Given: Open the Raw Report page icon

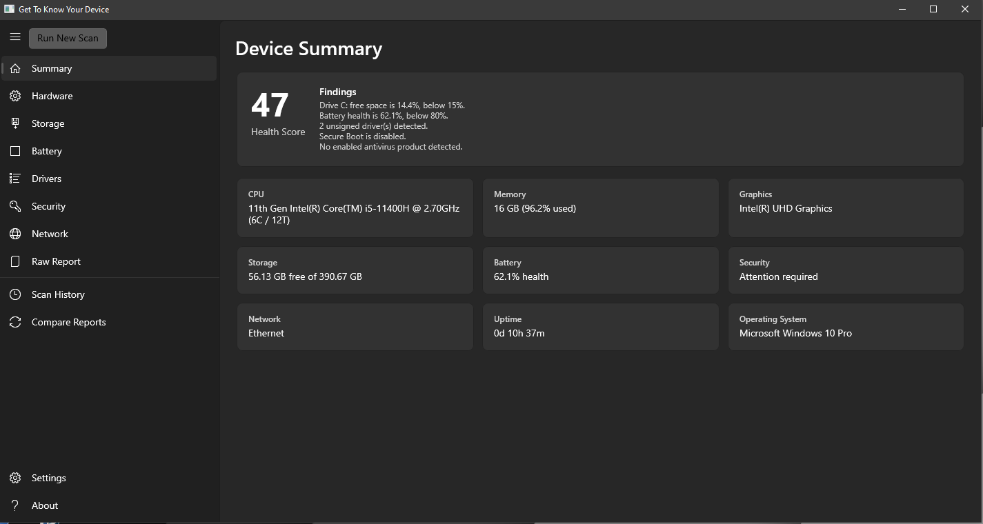Looking at the screenshot, I should click(x=15, y=261).
